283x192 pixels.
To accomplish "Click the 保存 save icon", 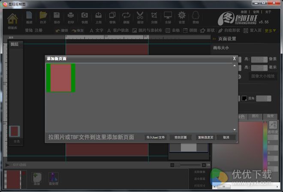I will click(x=57, y=17).
